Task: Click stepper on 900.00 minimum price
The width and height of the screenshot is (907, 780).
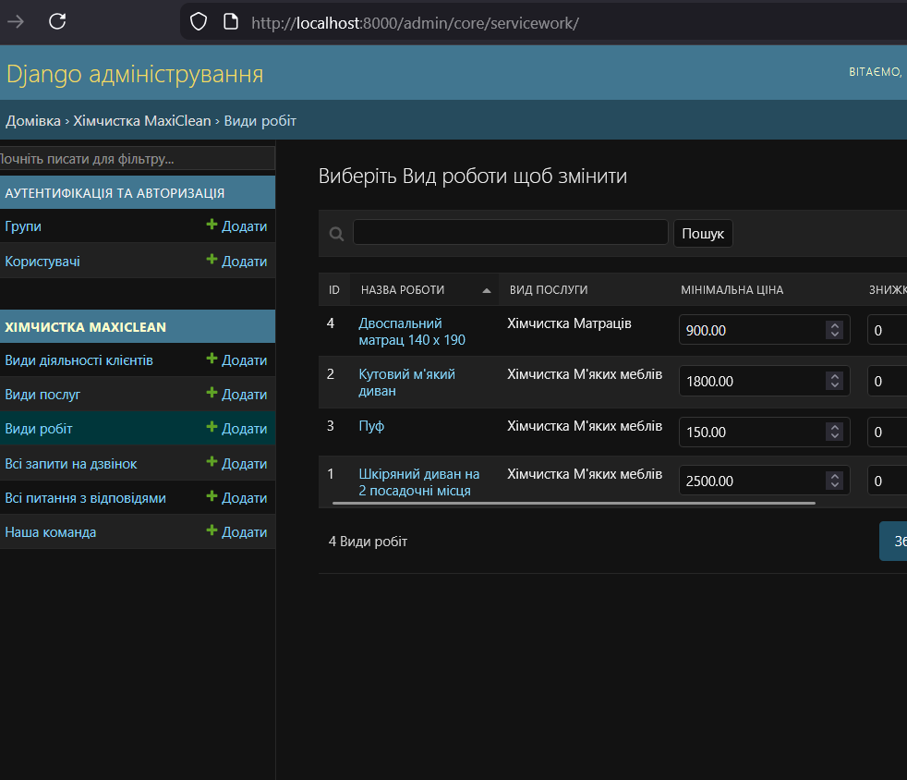Action: point(835,330)
